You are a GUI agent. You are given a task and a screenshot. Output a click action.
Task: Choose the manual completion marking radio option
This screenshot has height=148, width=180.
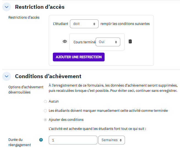pos(45,111)
